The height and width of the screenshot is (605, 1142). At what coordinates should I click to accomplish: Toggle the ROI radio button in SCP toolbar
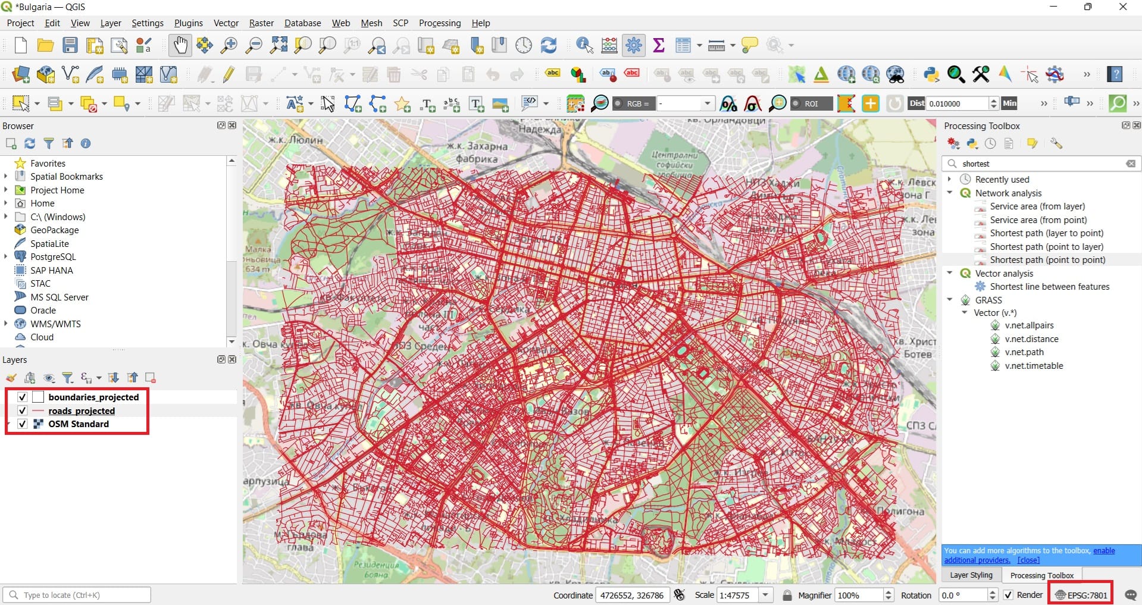coord(796,104)
